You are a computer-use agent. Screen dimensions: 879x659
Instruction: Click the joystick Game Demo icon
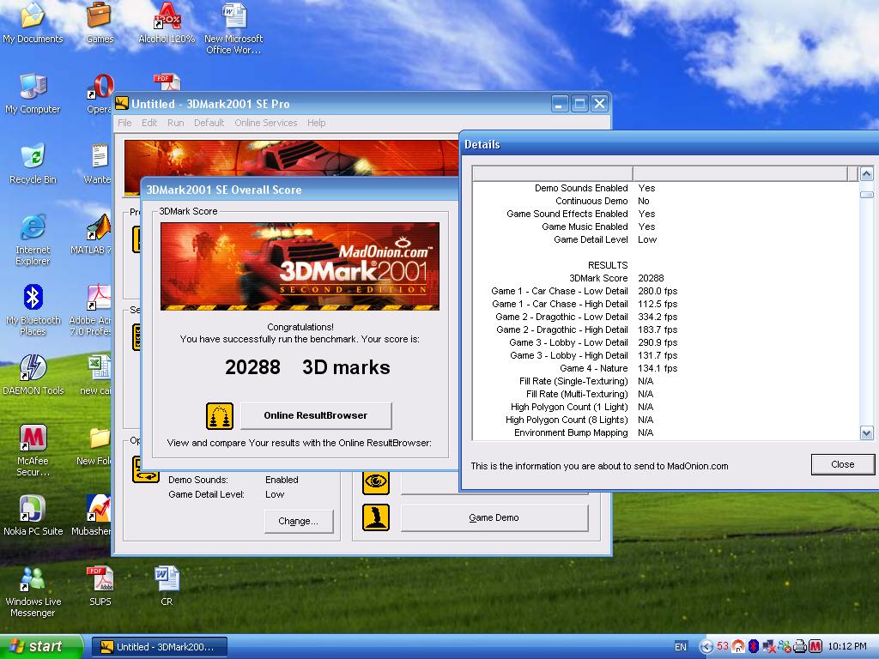coord(376,517)
